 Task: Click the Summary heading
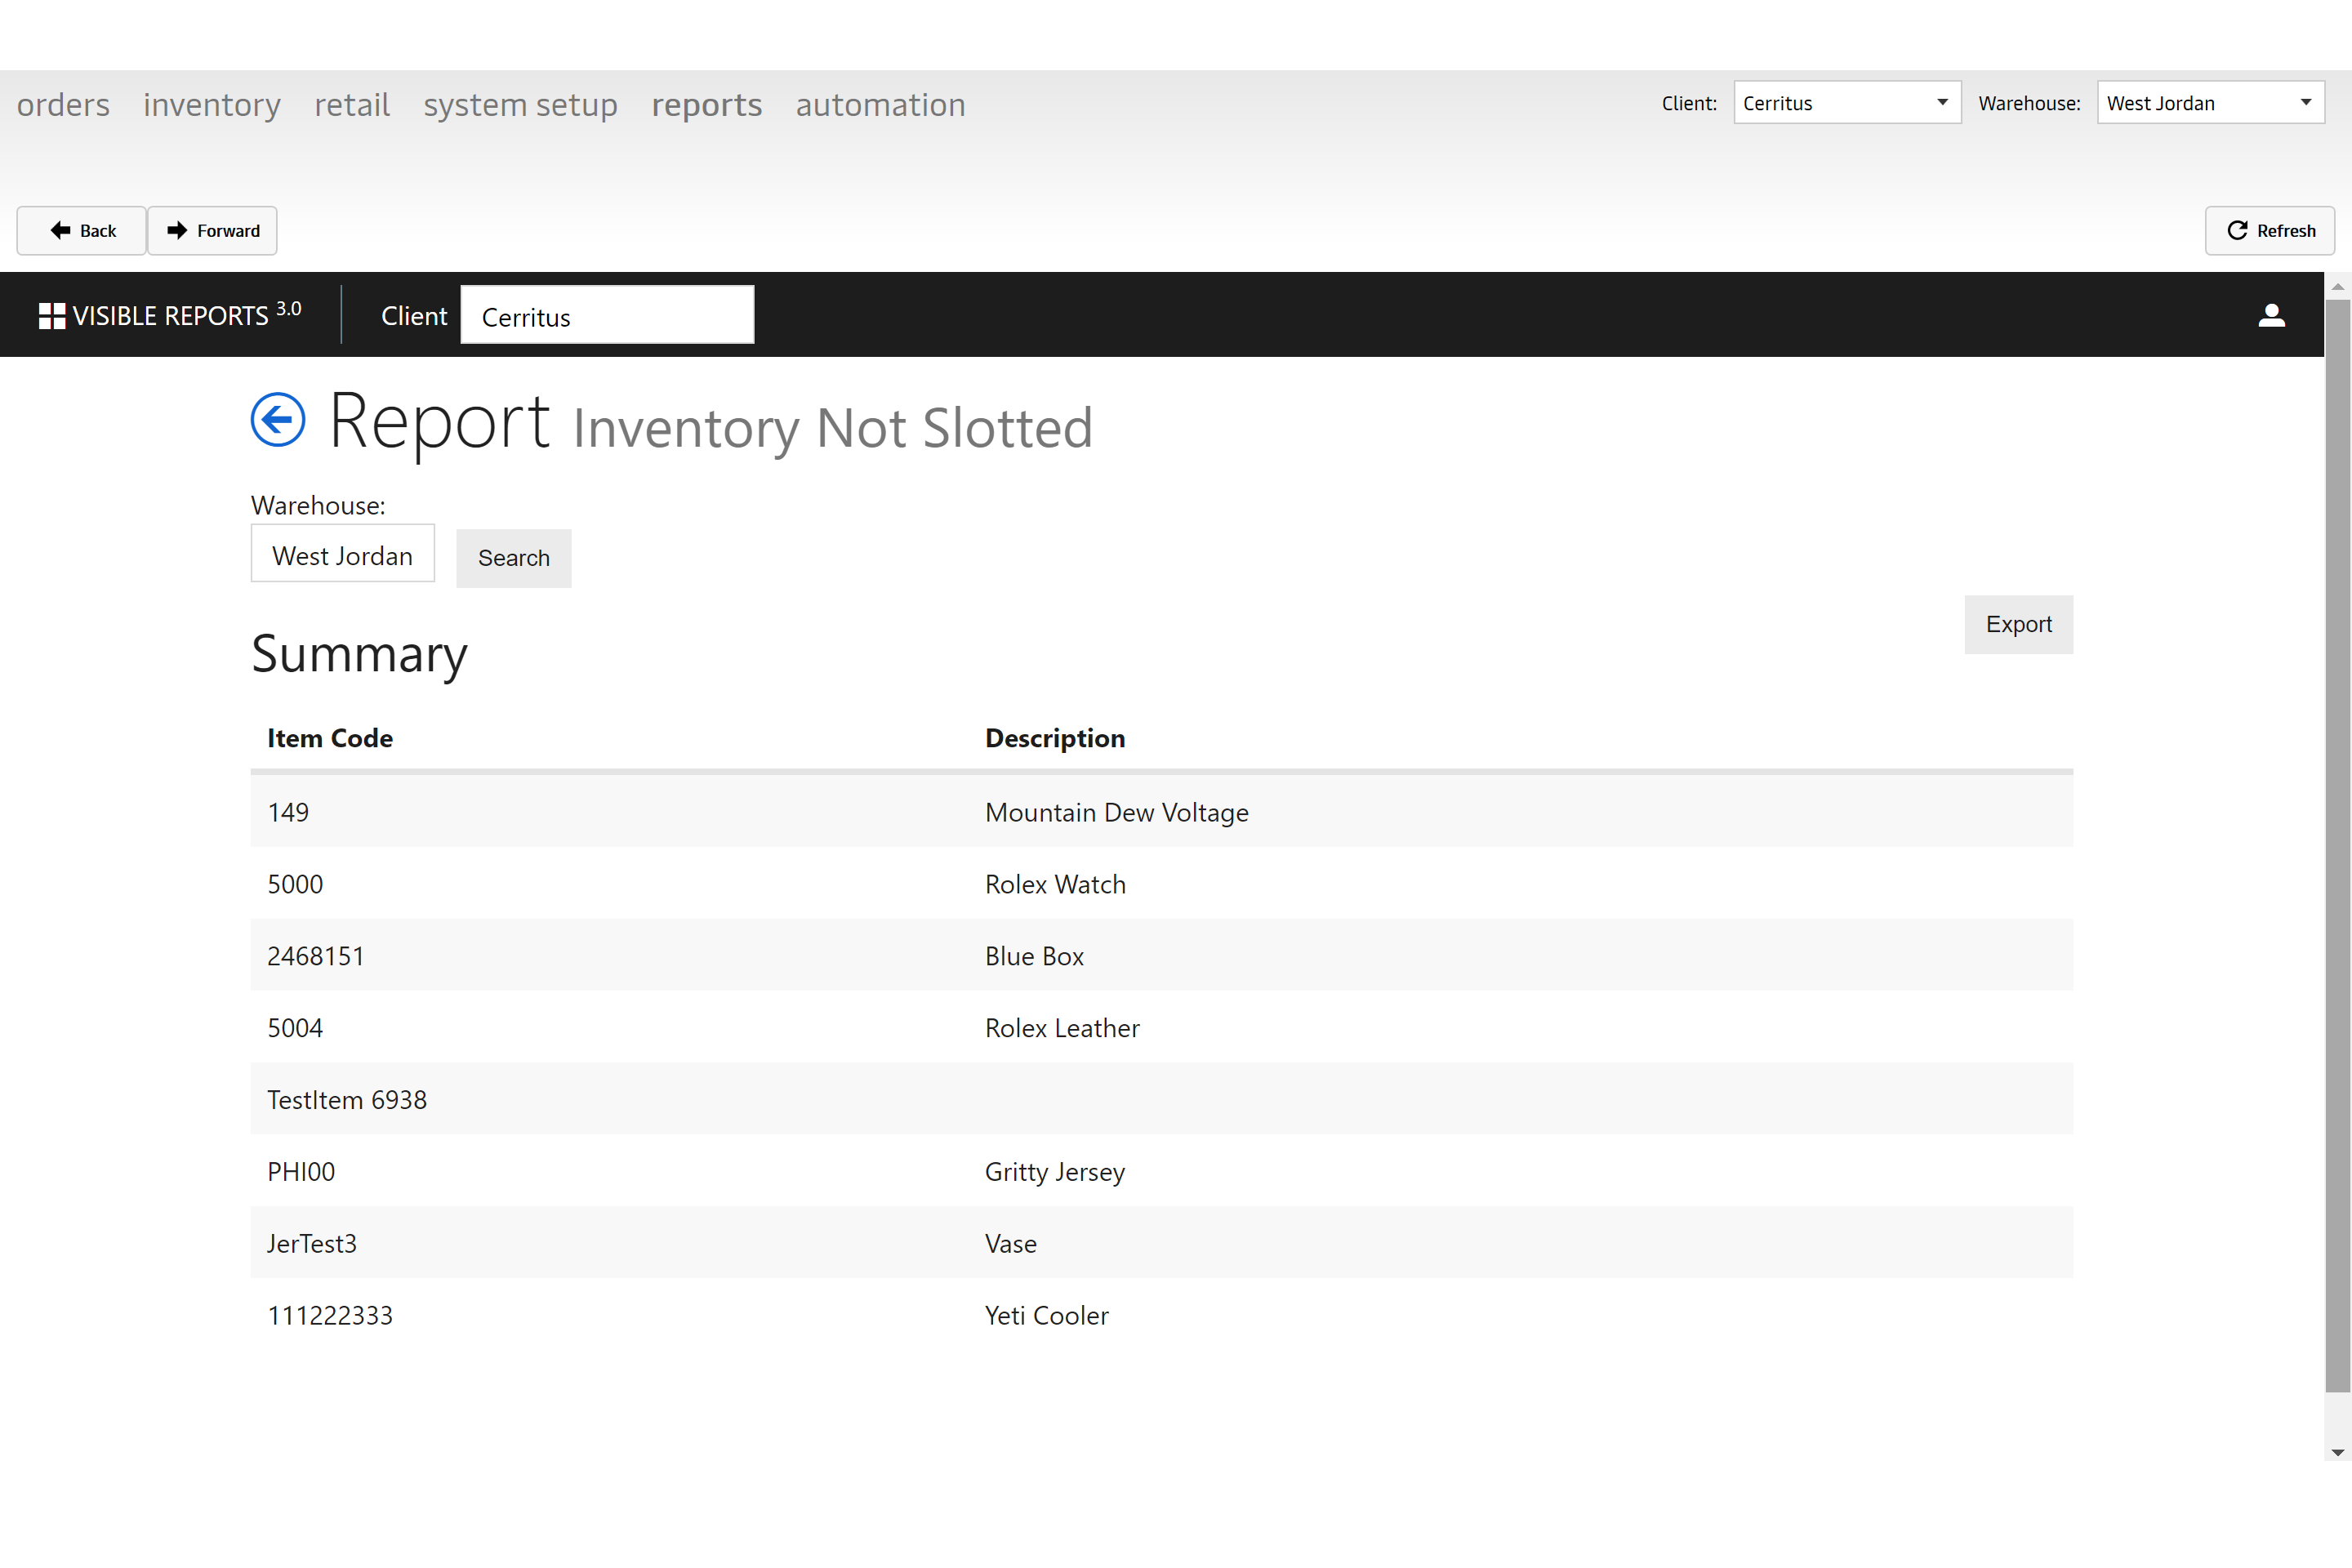tap(359, 655)
